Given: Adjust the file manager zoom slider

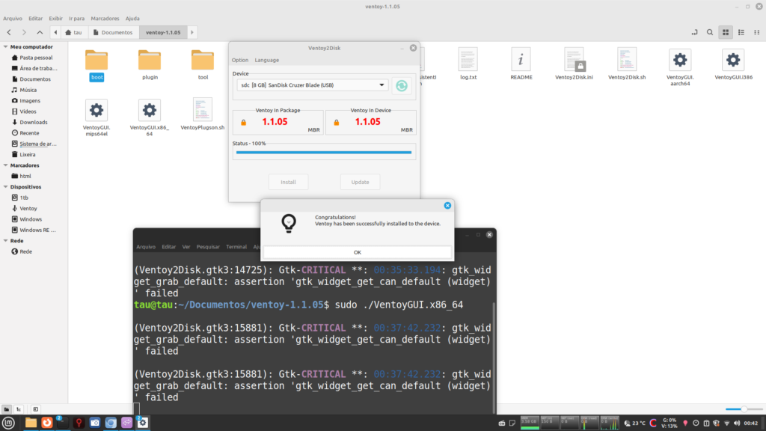Looking at the screenshot, I should [743, 409].
